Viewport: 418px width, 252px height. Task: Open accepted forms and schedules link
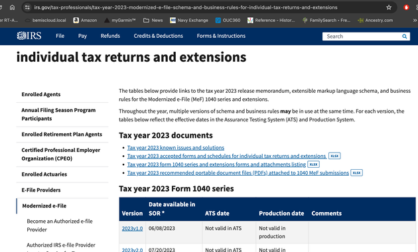[227, 156]
